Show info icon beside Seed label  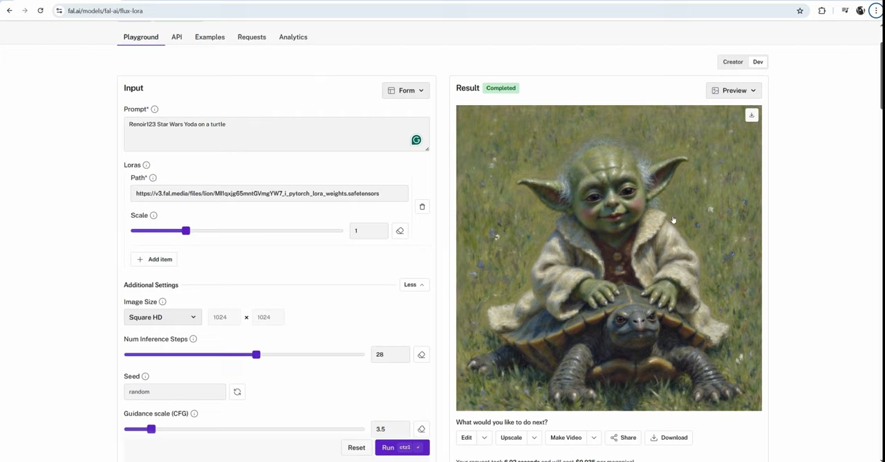point(145,376)
